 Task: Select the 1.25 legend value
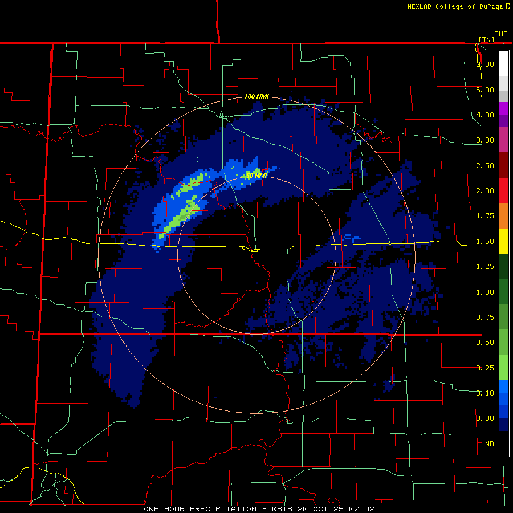point(485,267)
